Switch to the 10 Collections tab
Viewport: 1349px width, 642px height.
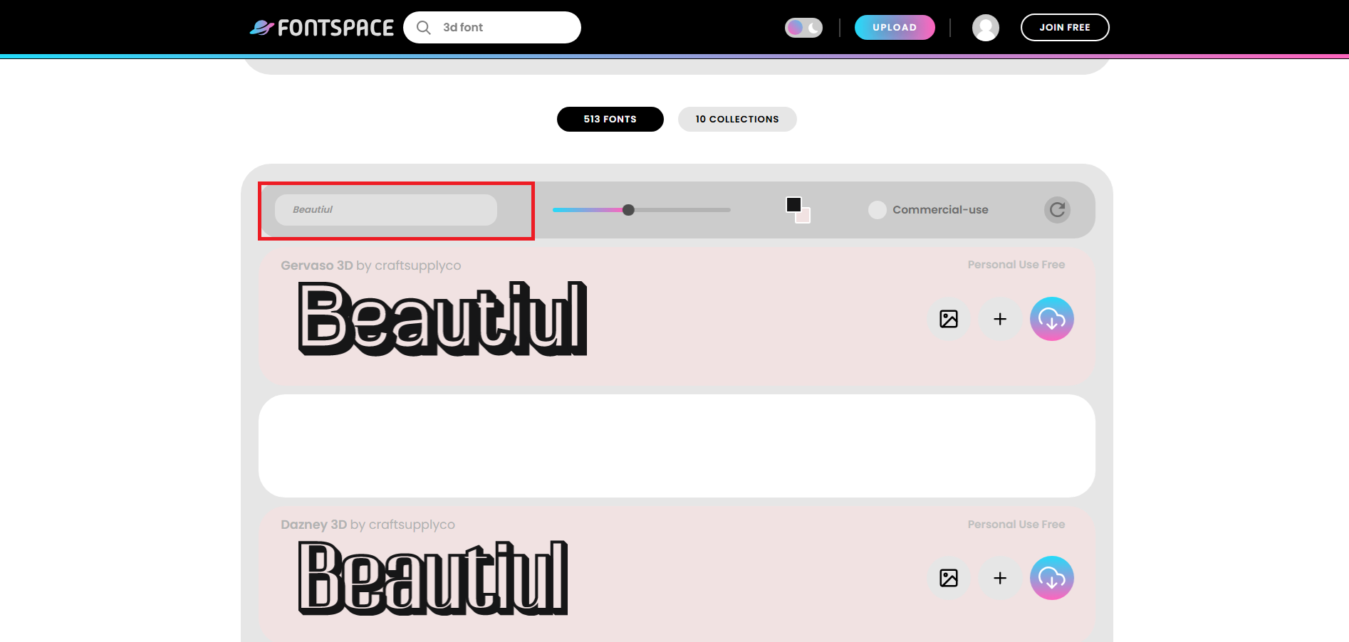pos(736,119)
